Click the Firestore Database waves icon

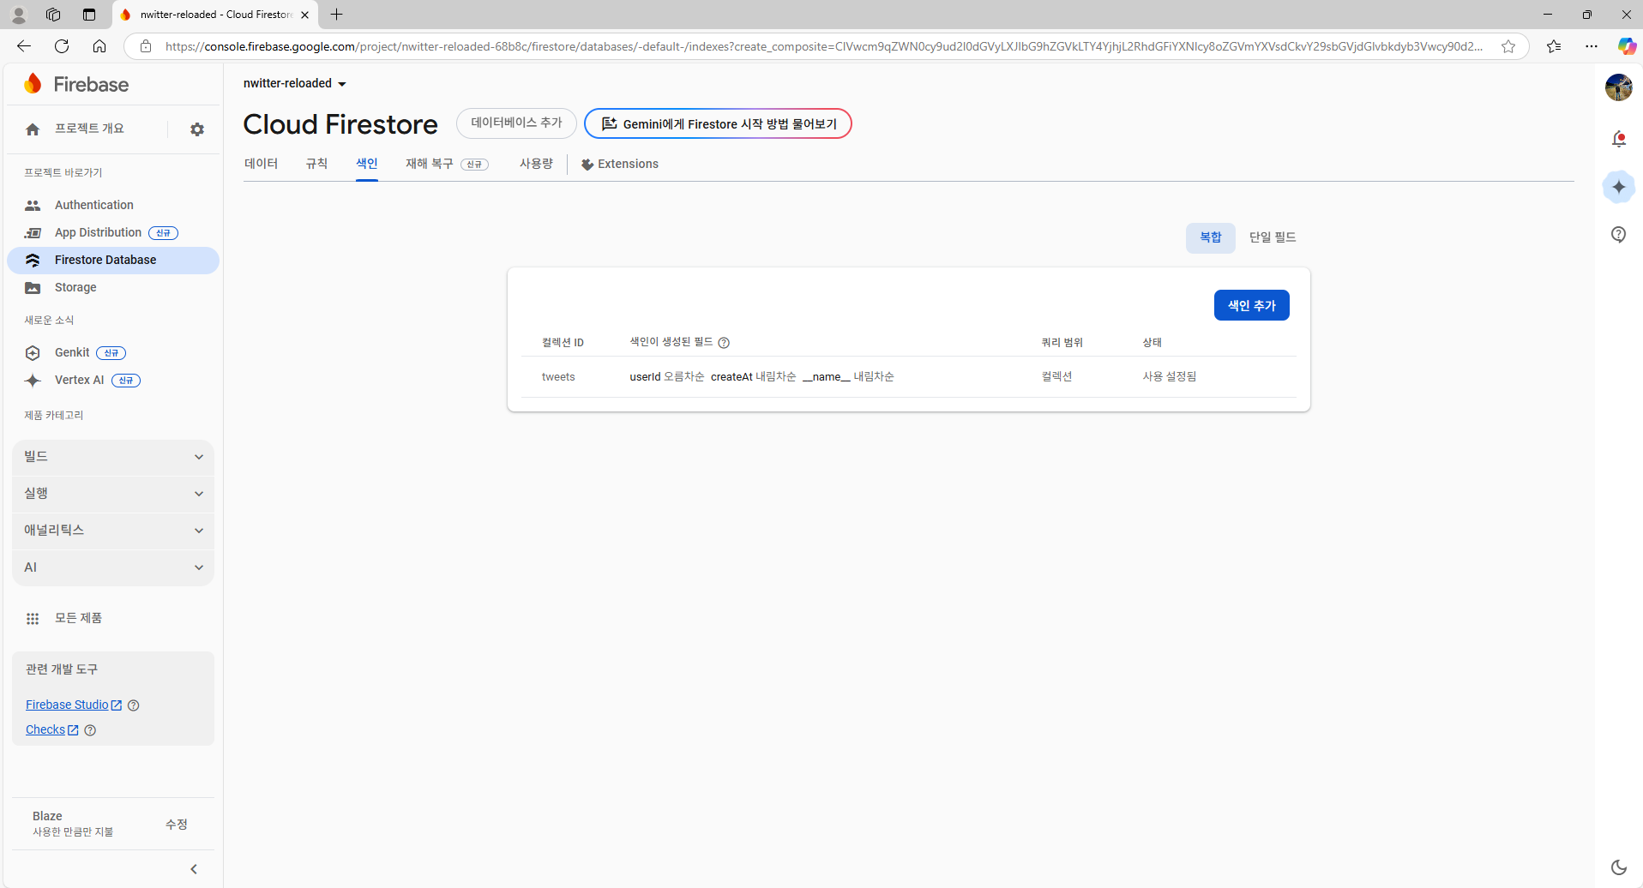click(33, 261)
